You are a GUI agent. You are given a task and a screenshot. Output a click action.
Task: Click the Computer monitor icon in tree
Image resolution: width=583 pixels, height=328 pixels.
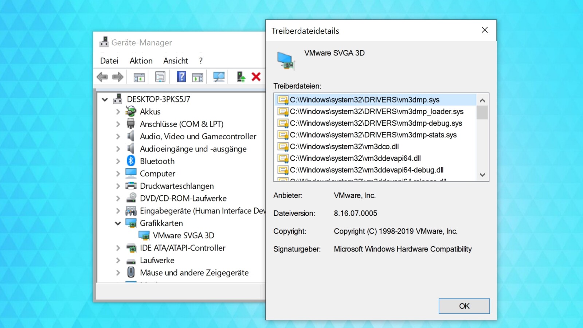(x=131, y=173)
